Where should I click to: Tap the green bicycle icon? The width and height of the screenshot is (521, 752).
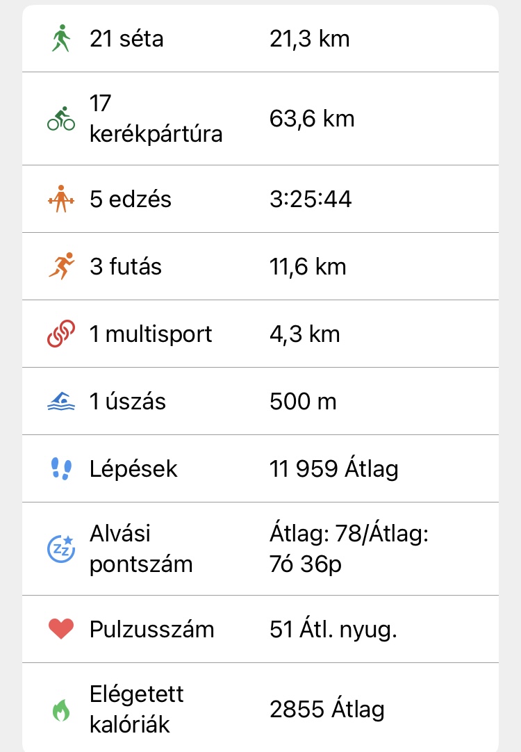[x=61, y=119]
